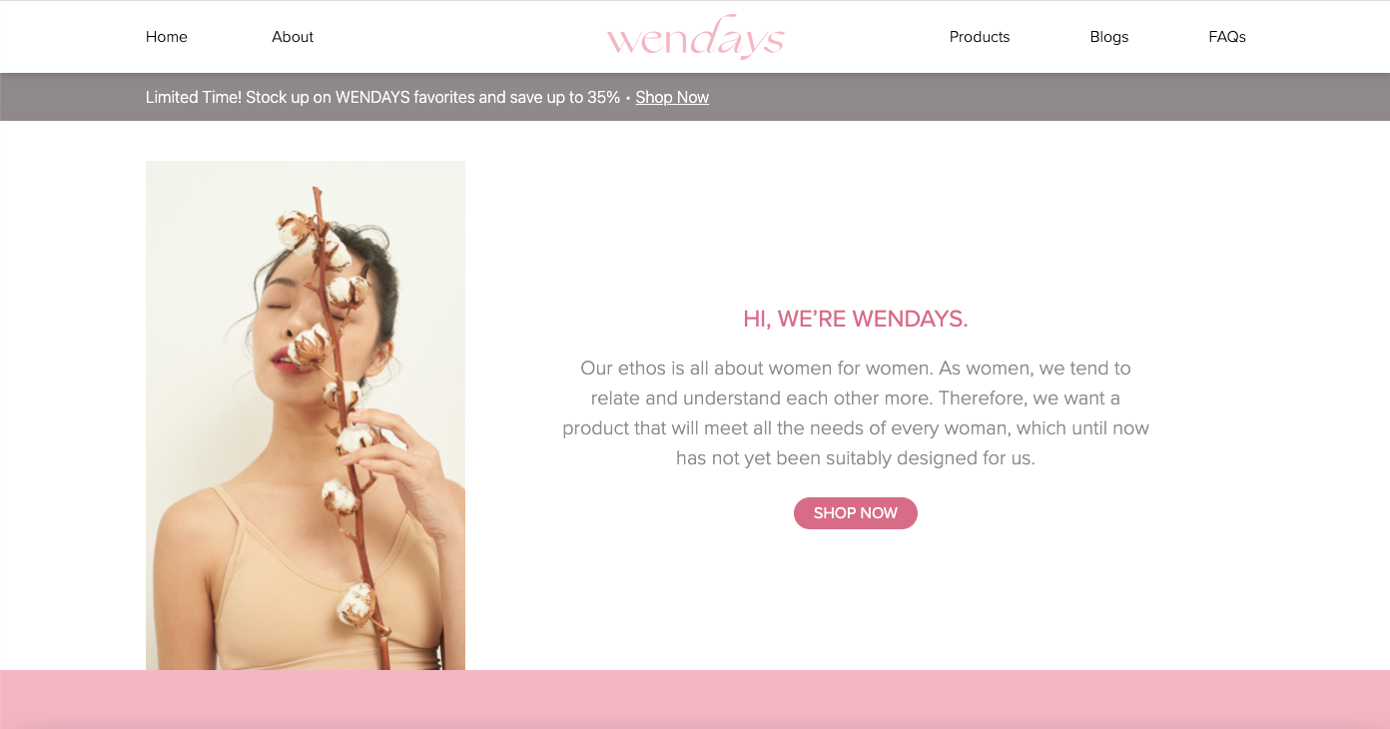Click the "Our ethos is all about" paragraph line
This screenshot has height=729, width=1390.
(x=856, y=368)
